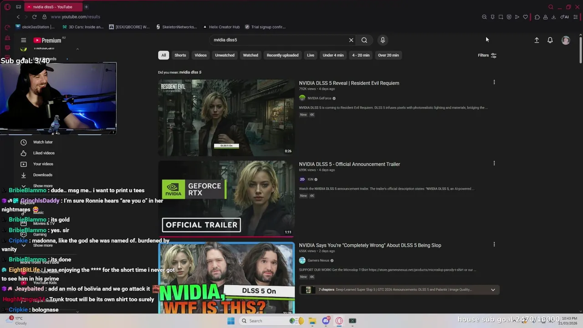Select the Videos filter chip
Screen dimensions: 583x328
201,55
